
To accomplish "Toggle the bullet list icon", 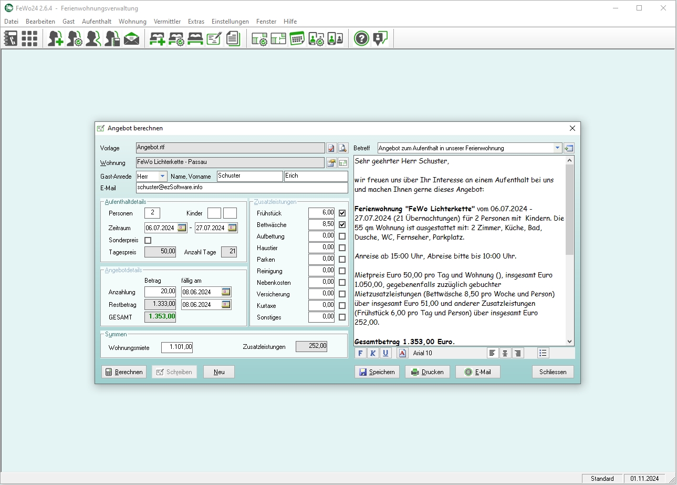I will click(x=544, y=353).
